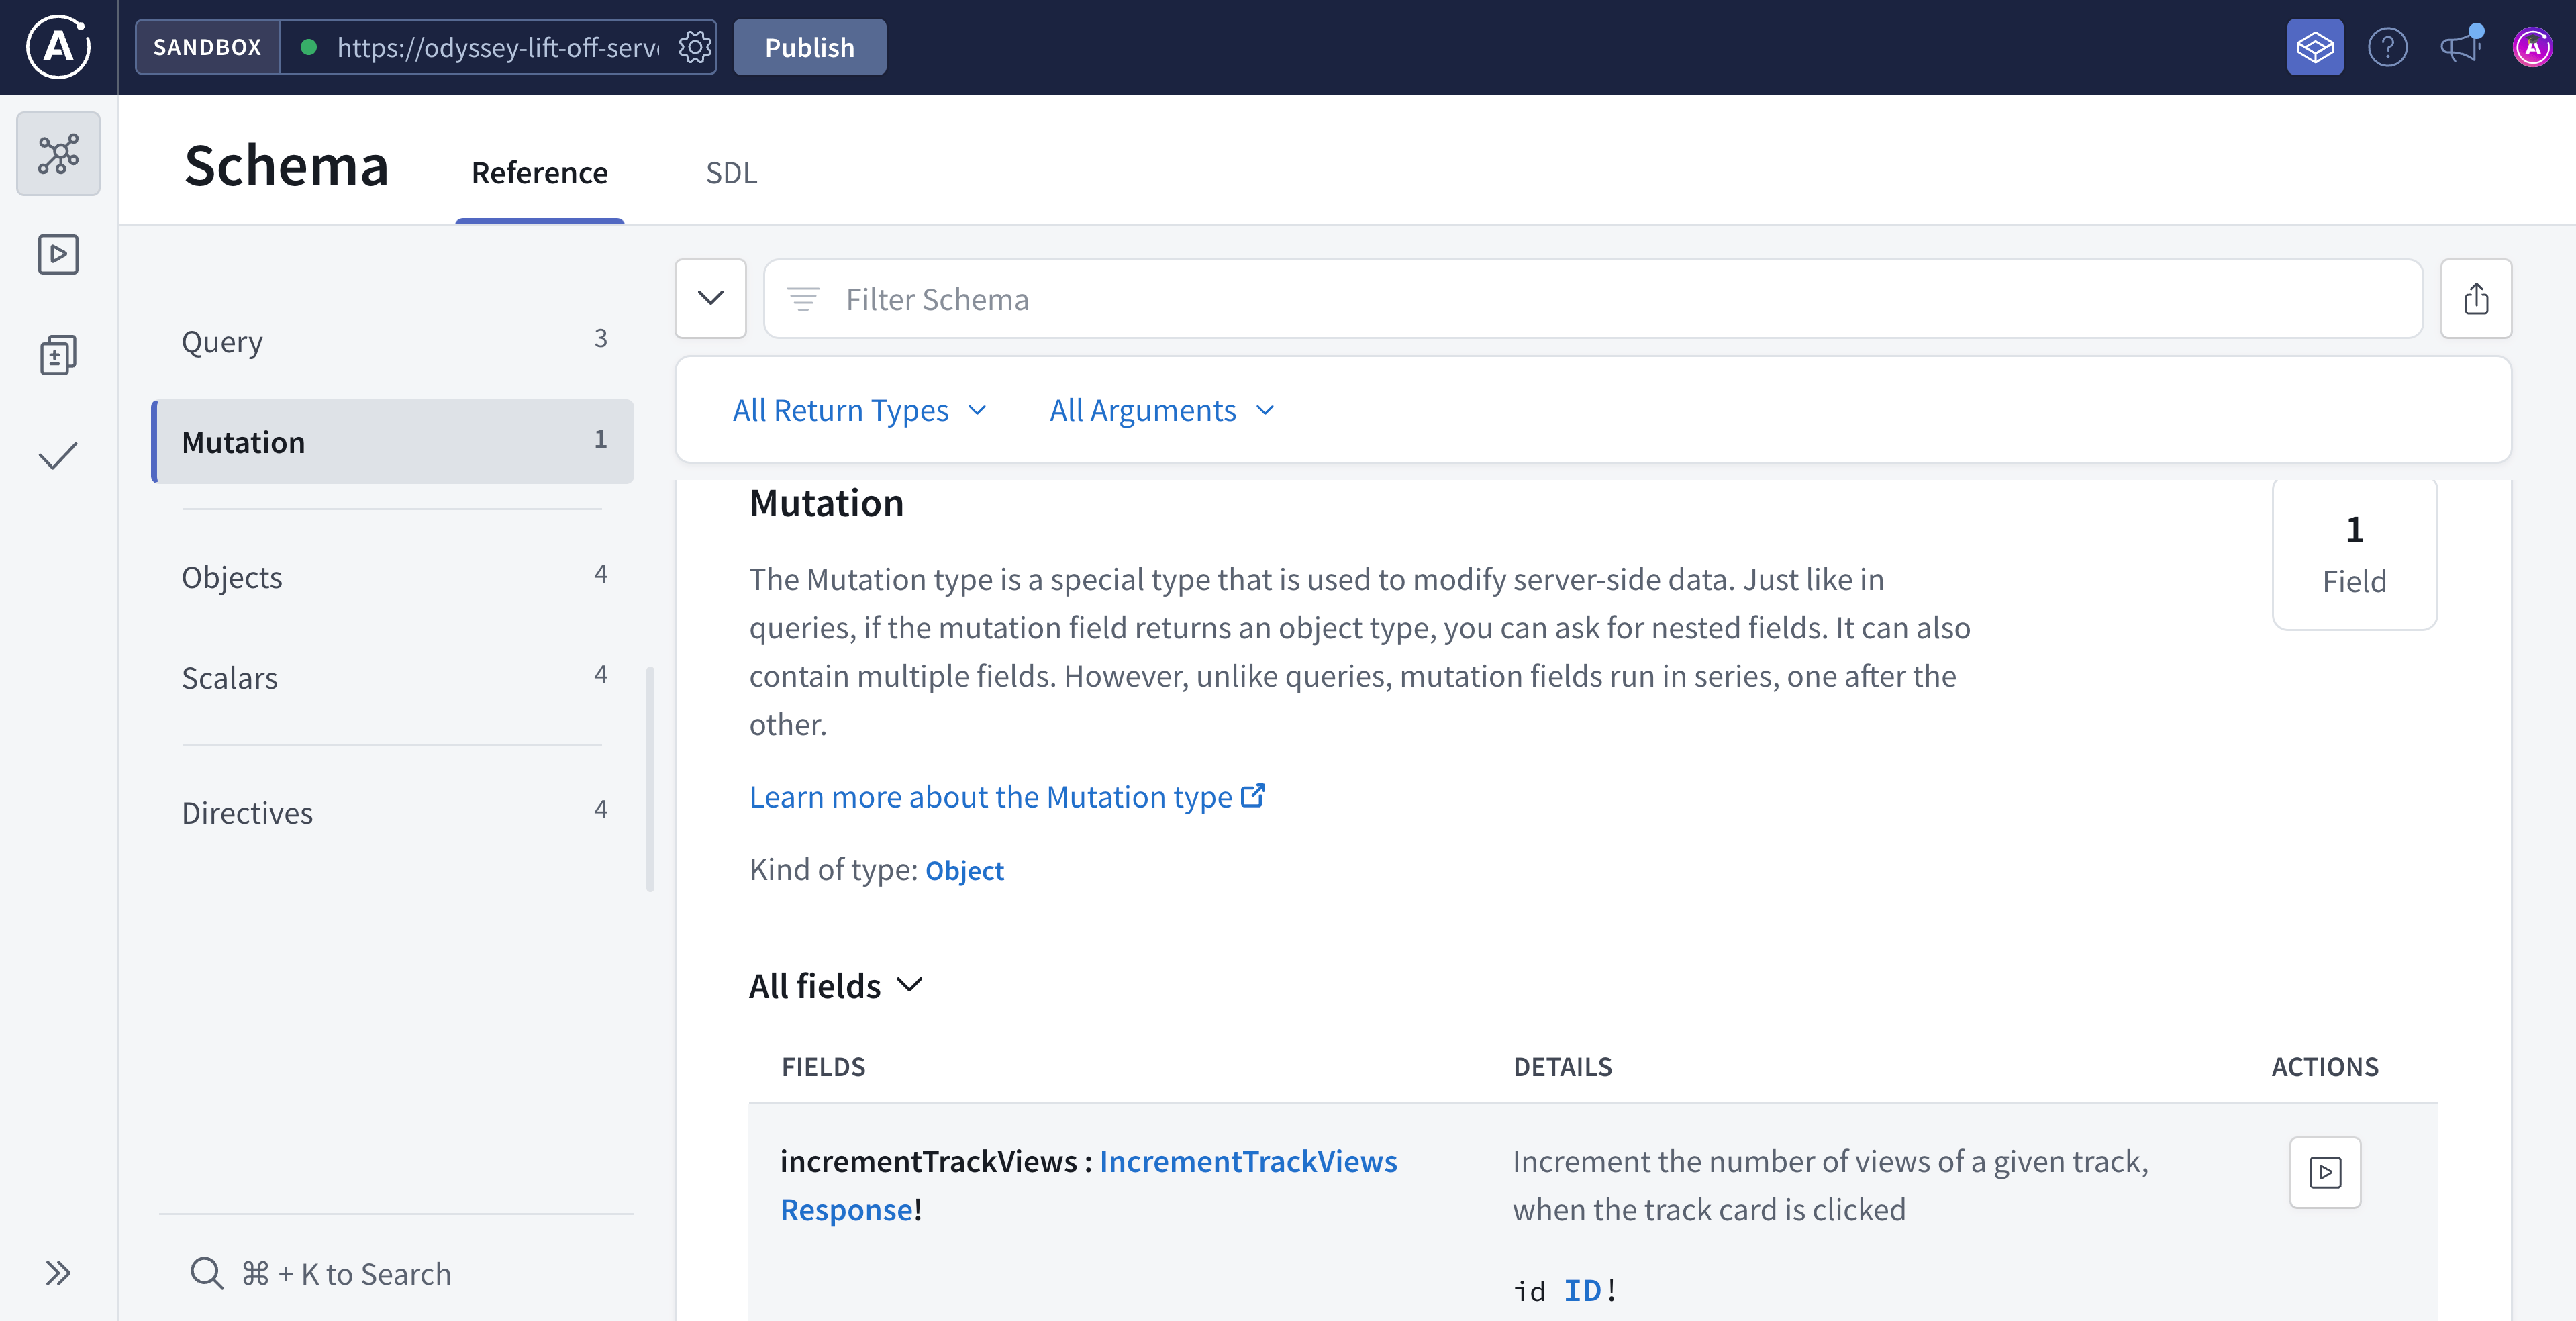Click the Apollo account avatar top right

pos(2533,46)
